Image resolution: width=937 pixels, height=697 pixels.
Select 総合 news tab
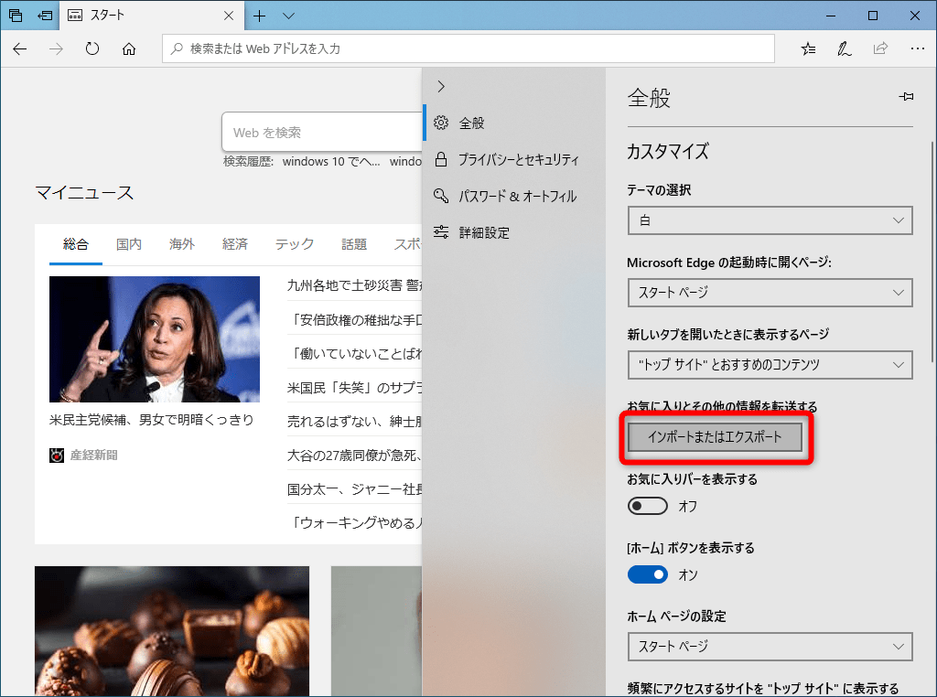[76, 244]
